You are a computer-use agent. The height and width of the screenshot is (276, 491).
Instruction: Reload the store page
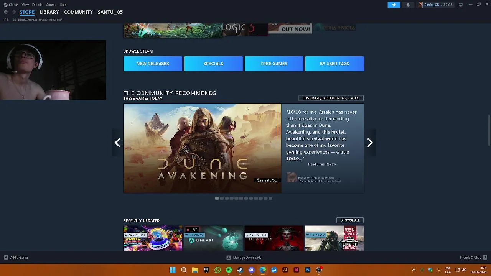(x=6, y=20)
